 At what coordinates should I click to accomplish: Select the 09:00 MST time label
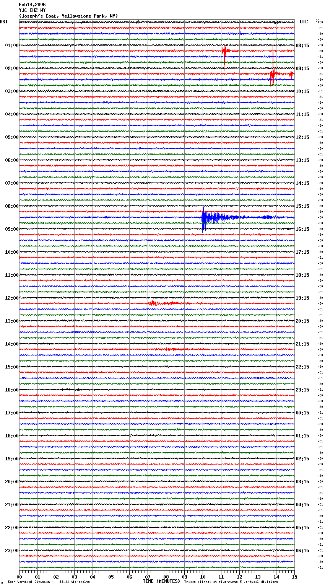coord(12,229)
